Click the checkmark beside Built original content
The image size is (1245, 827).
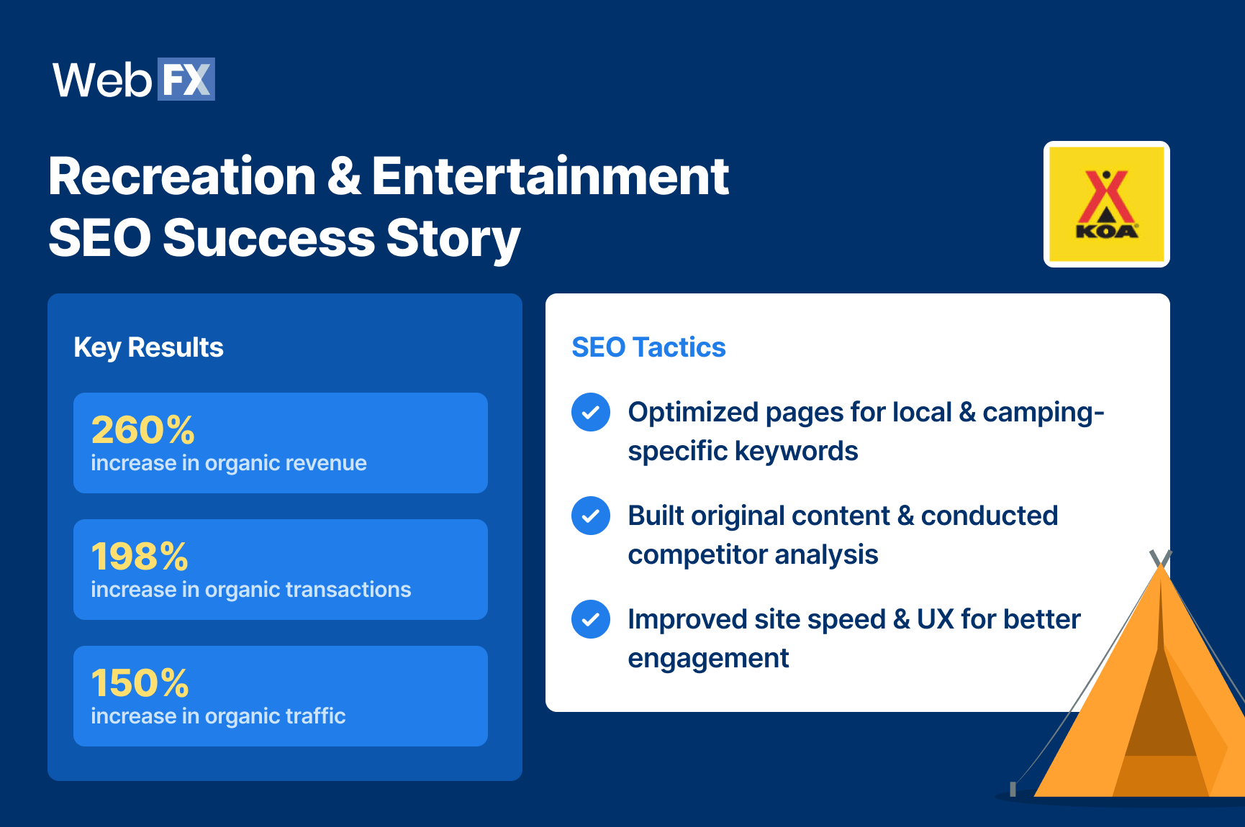[591, 516]
